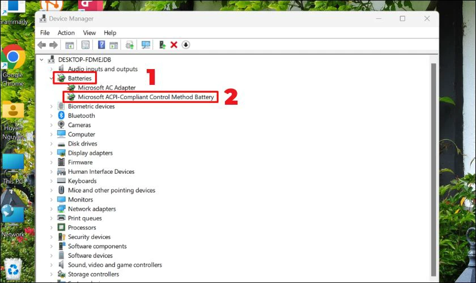
Task: Click the red X Uninstall device icon
Action: pyautogui.click(x=173, y=45)
